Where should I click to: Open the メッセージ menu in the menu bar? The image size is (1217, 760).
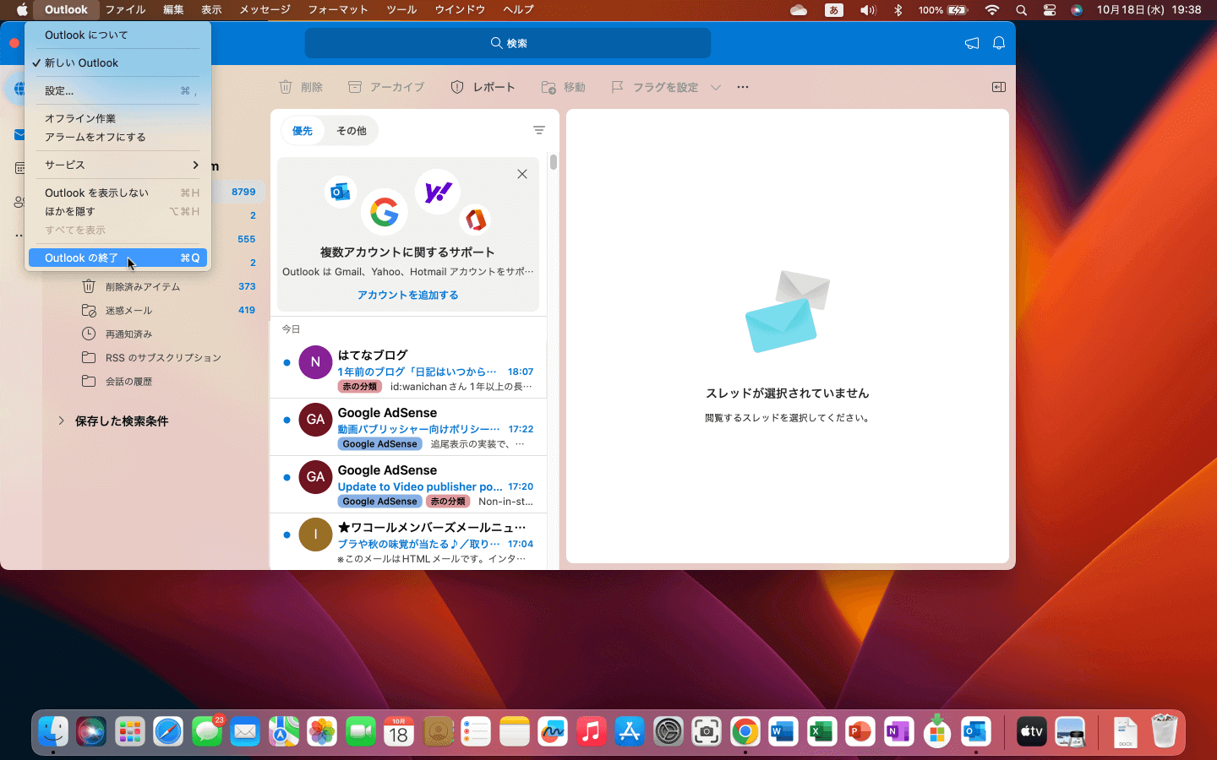click(265, 10)
